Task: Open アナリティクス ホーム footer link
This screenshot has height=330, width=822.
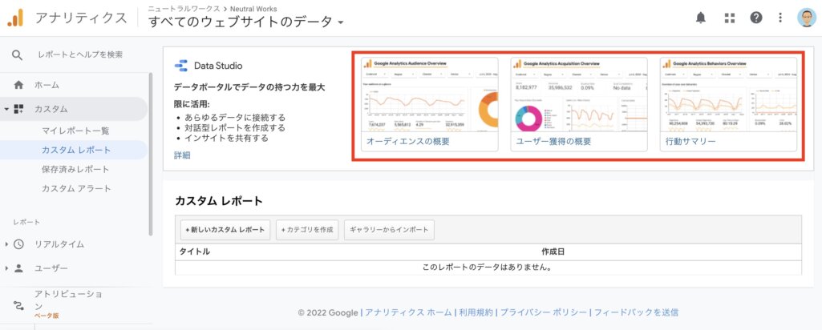Action: tap(408, 312)
